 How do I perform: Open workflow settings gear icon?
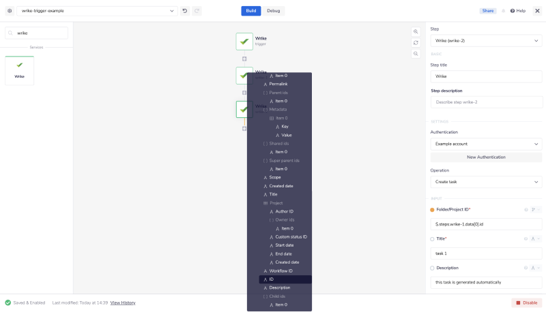tap(10, 11)
